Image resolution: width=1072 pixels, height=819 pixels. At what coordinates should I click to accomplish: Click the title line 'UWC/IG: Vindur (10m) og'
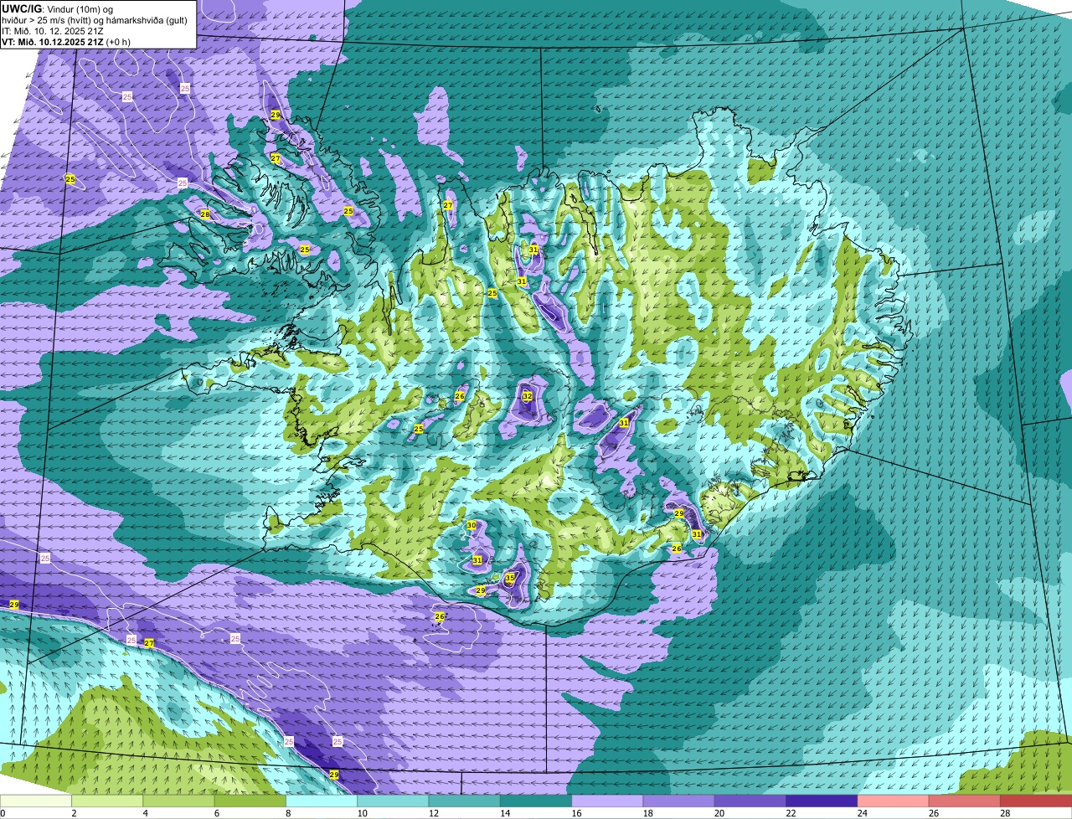[58, 9]
